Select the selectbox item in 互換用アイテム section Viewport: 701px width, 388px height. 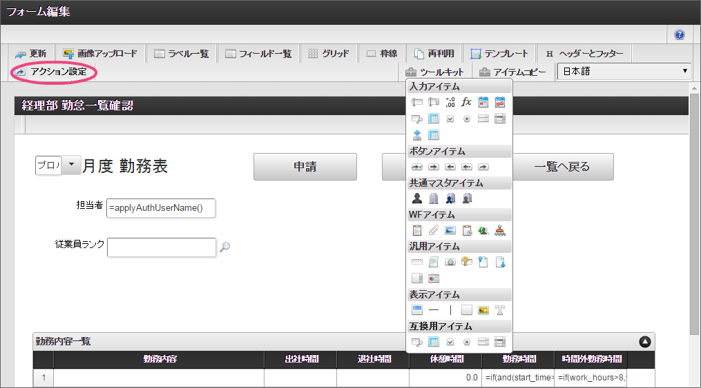click(x=483, y=342)
